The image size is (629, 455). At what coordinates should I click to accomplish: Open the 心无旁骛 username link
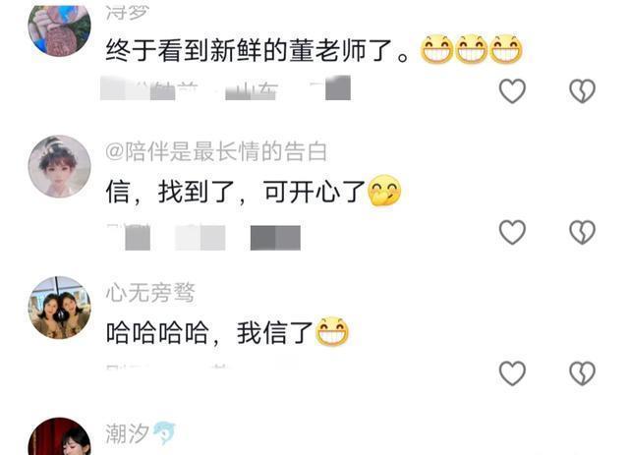coord(150,293)
